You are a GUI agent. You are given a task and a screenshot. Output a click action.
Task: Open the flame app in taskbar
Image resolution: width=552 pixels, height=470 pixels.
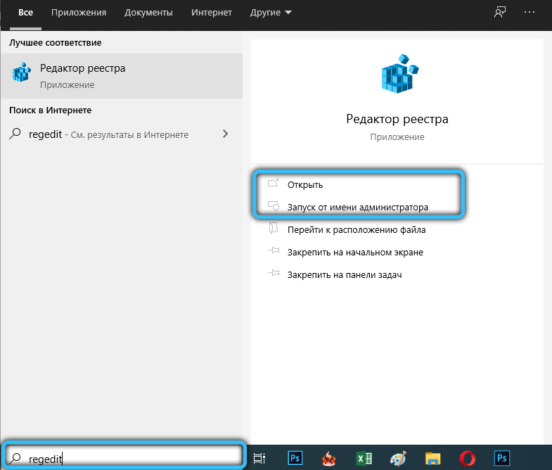click(329, 459)
